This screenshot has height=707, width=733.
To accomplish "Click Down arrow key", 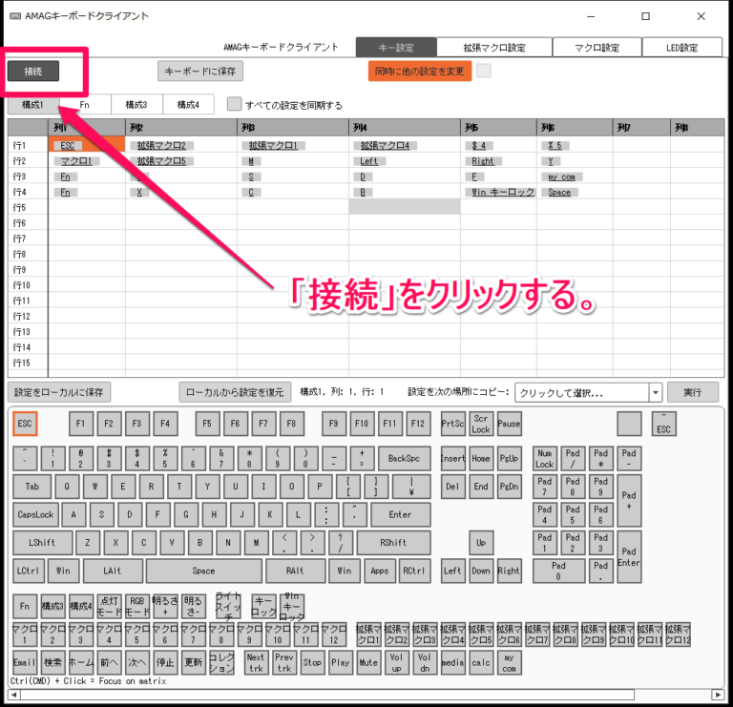I will (x=481, y=571).
